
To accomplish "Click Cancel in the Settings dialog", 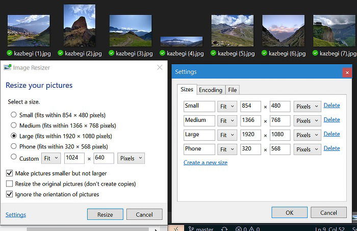I will click(328, 213).
